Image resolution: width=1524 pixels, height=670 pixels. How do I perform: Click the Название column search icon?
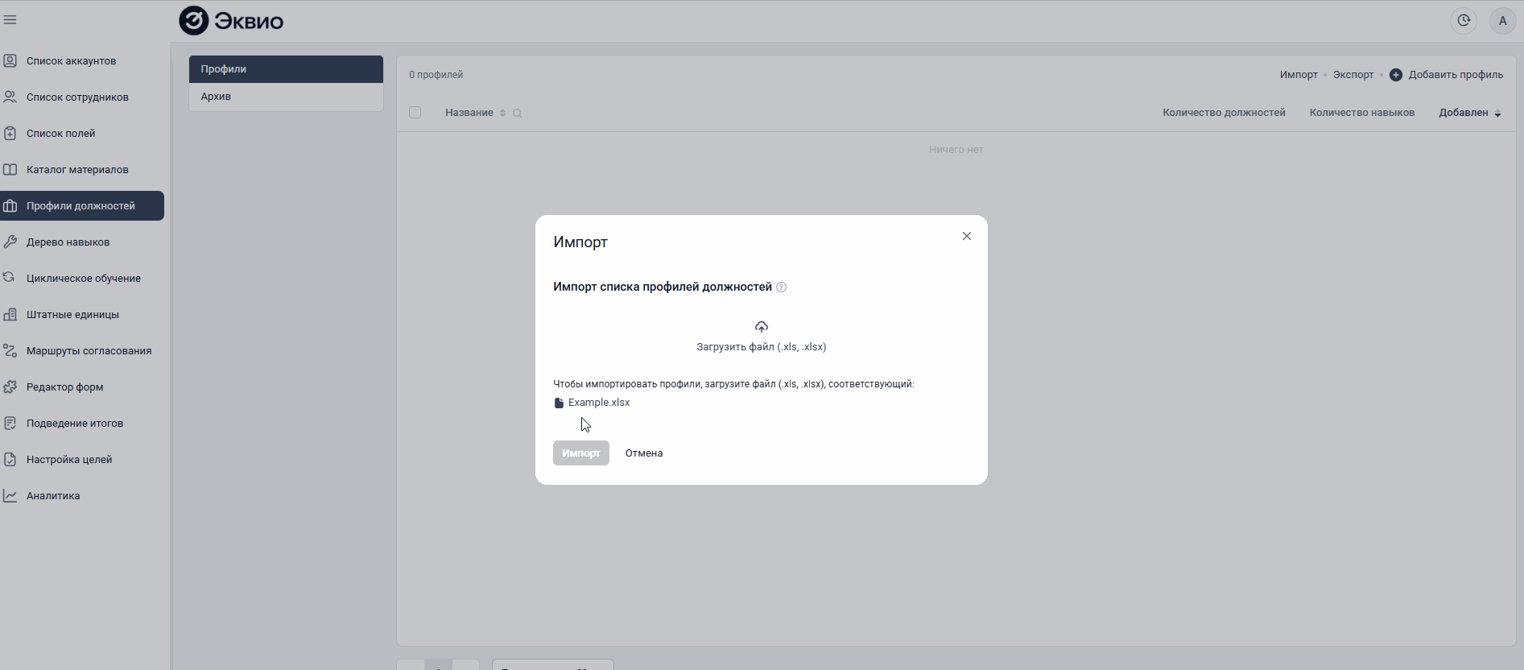pos(518,114)
